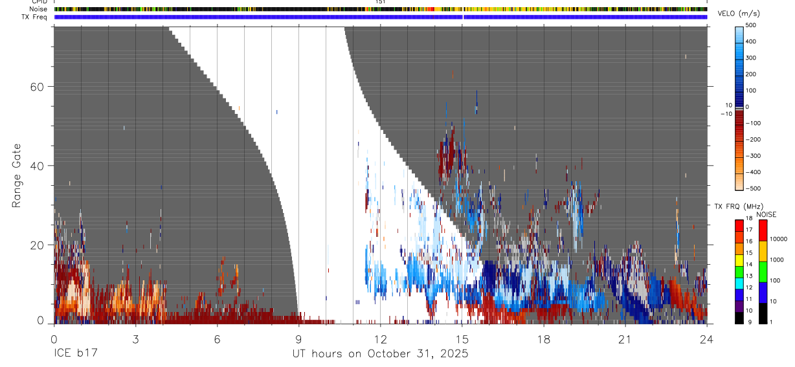
Task: Pick the green 13-14 MHz frequency swatch
Action: tap(739, 272)
